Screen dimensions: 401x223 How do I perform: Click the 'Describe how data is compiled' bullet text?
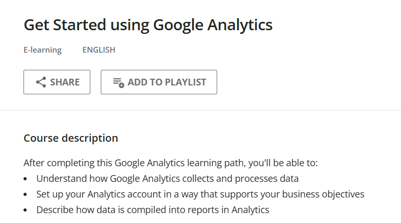click(x=152, y=210)
